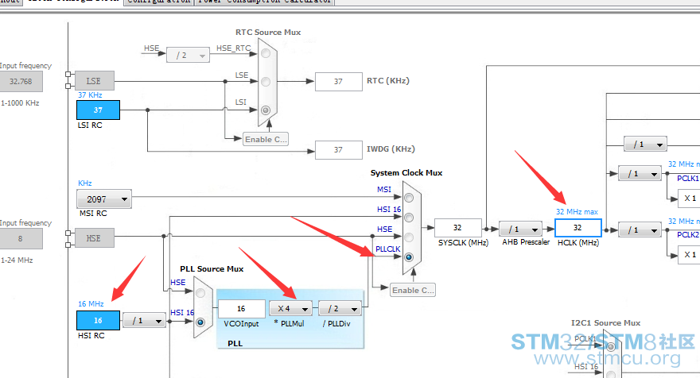Click the 32.768 LSE input frequency field

point(21,82)
